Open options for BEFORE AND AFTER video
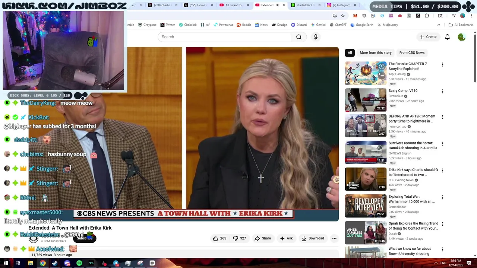This screenshot has width=477, height=268. click(442, 117)
